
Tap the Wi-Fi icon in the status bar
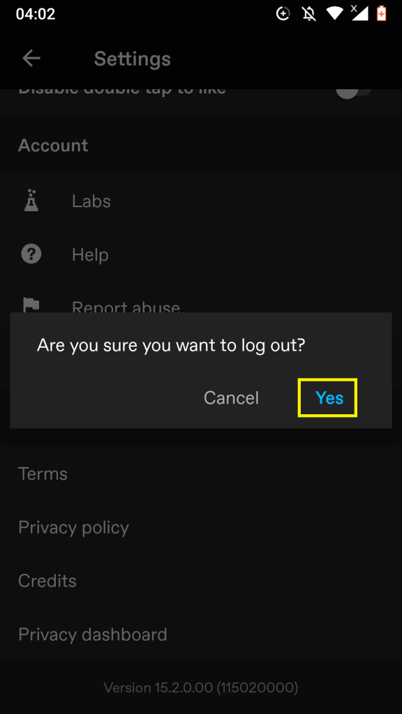[x=336, y=13]
